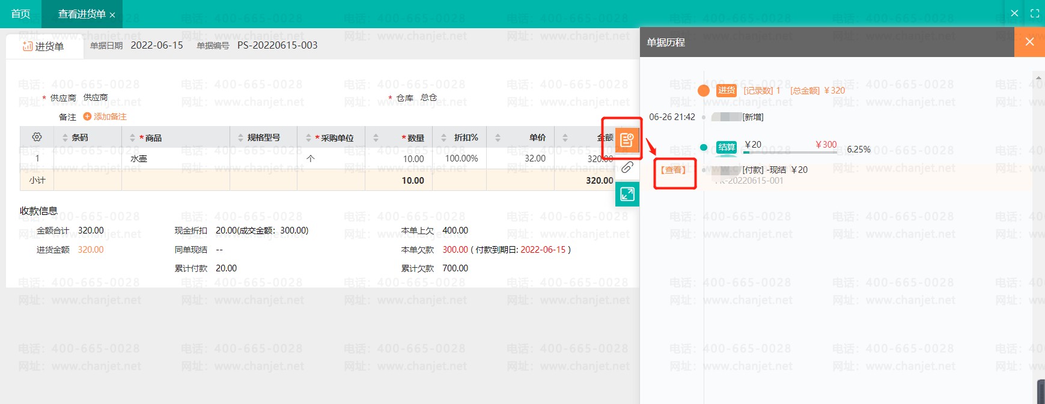The image size is (1045, 404).
Task: Click the unit cell 个
Action: (x=311, y=158)
